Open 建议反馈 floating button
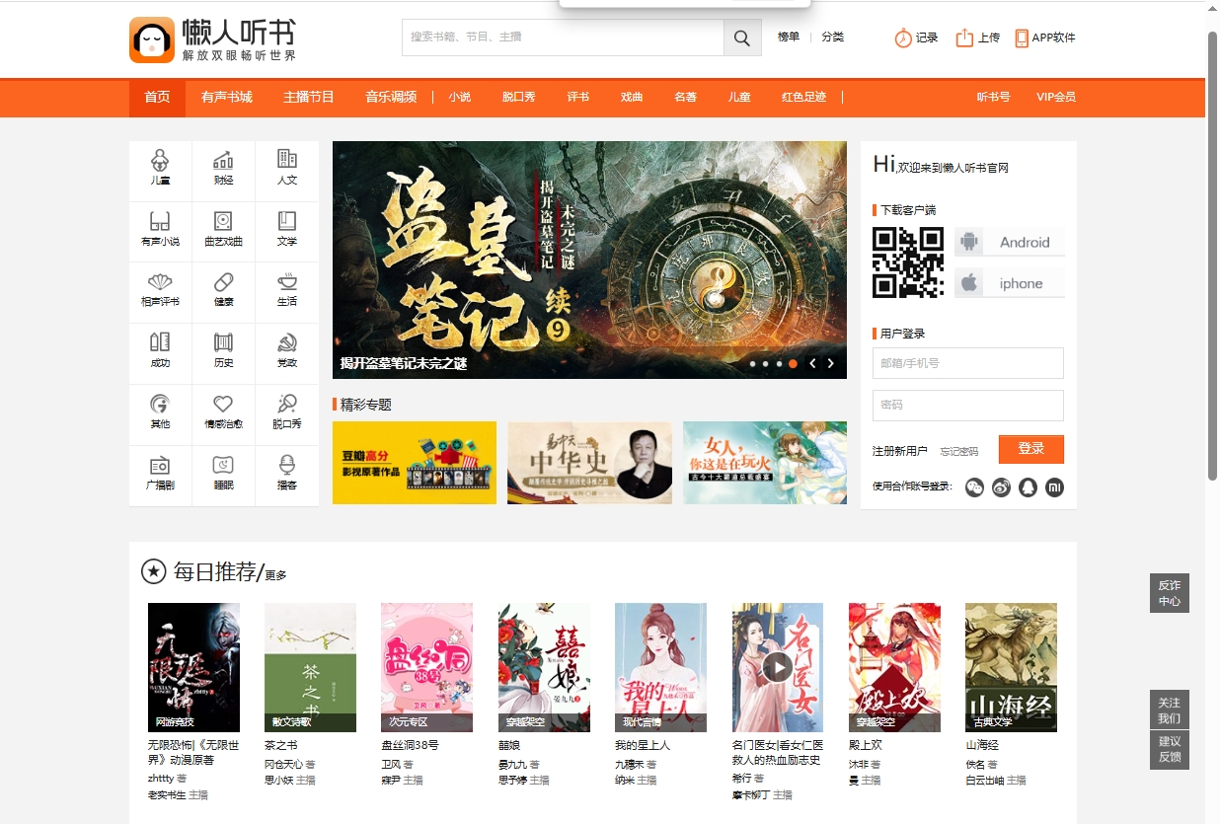Screen dimensions: 1220x824 (1170, 750)
